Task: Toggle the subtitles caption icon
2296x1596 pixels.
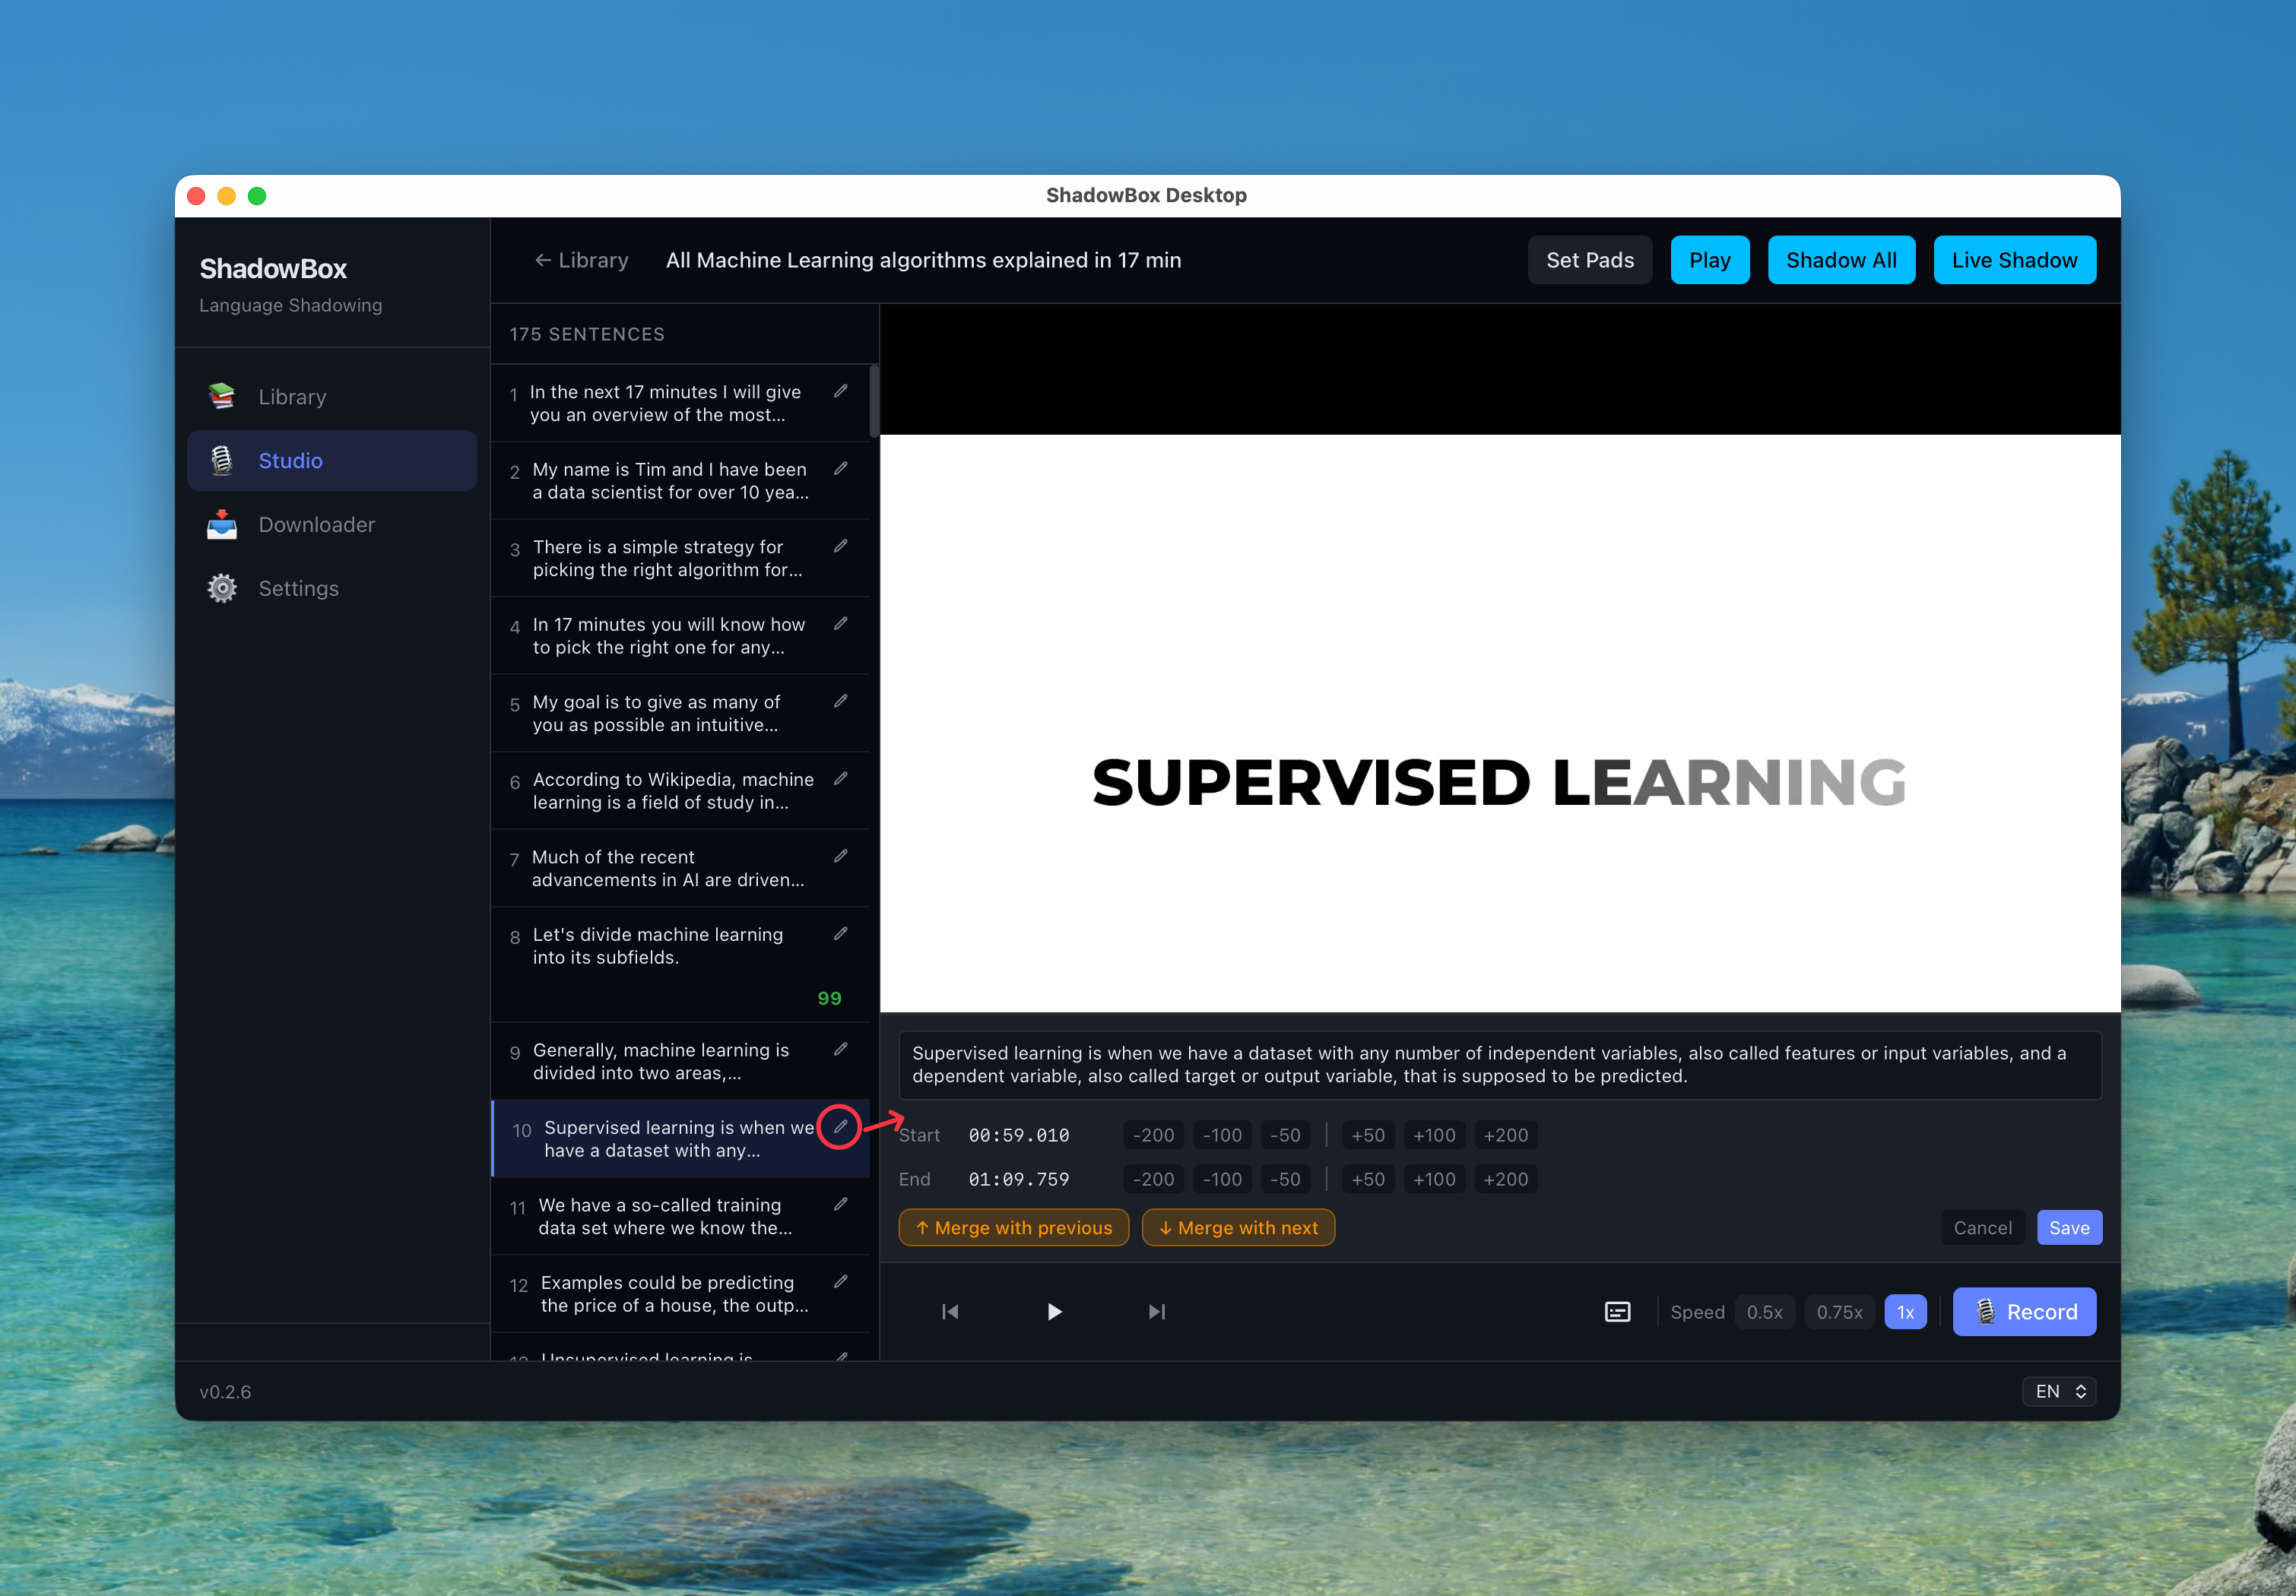Action: tap(1617, 1313)
